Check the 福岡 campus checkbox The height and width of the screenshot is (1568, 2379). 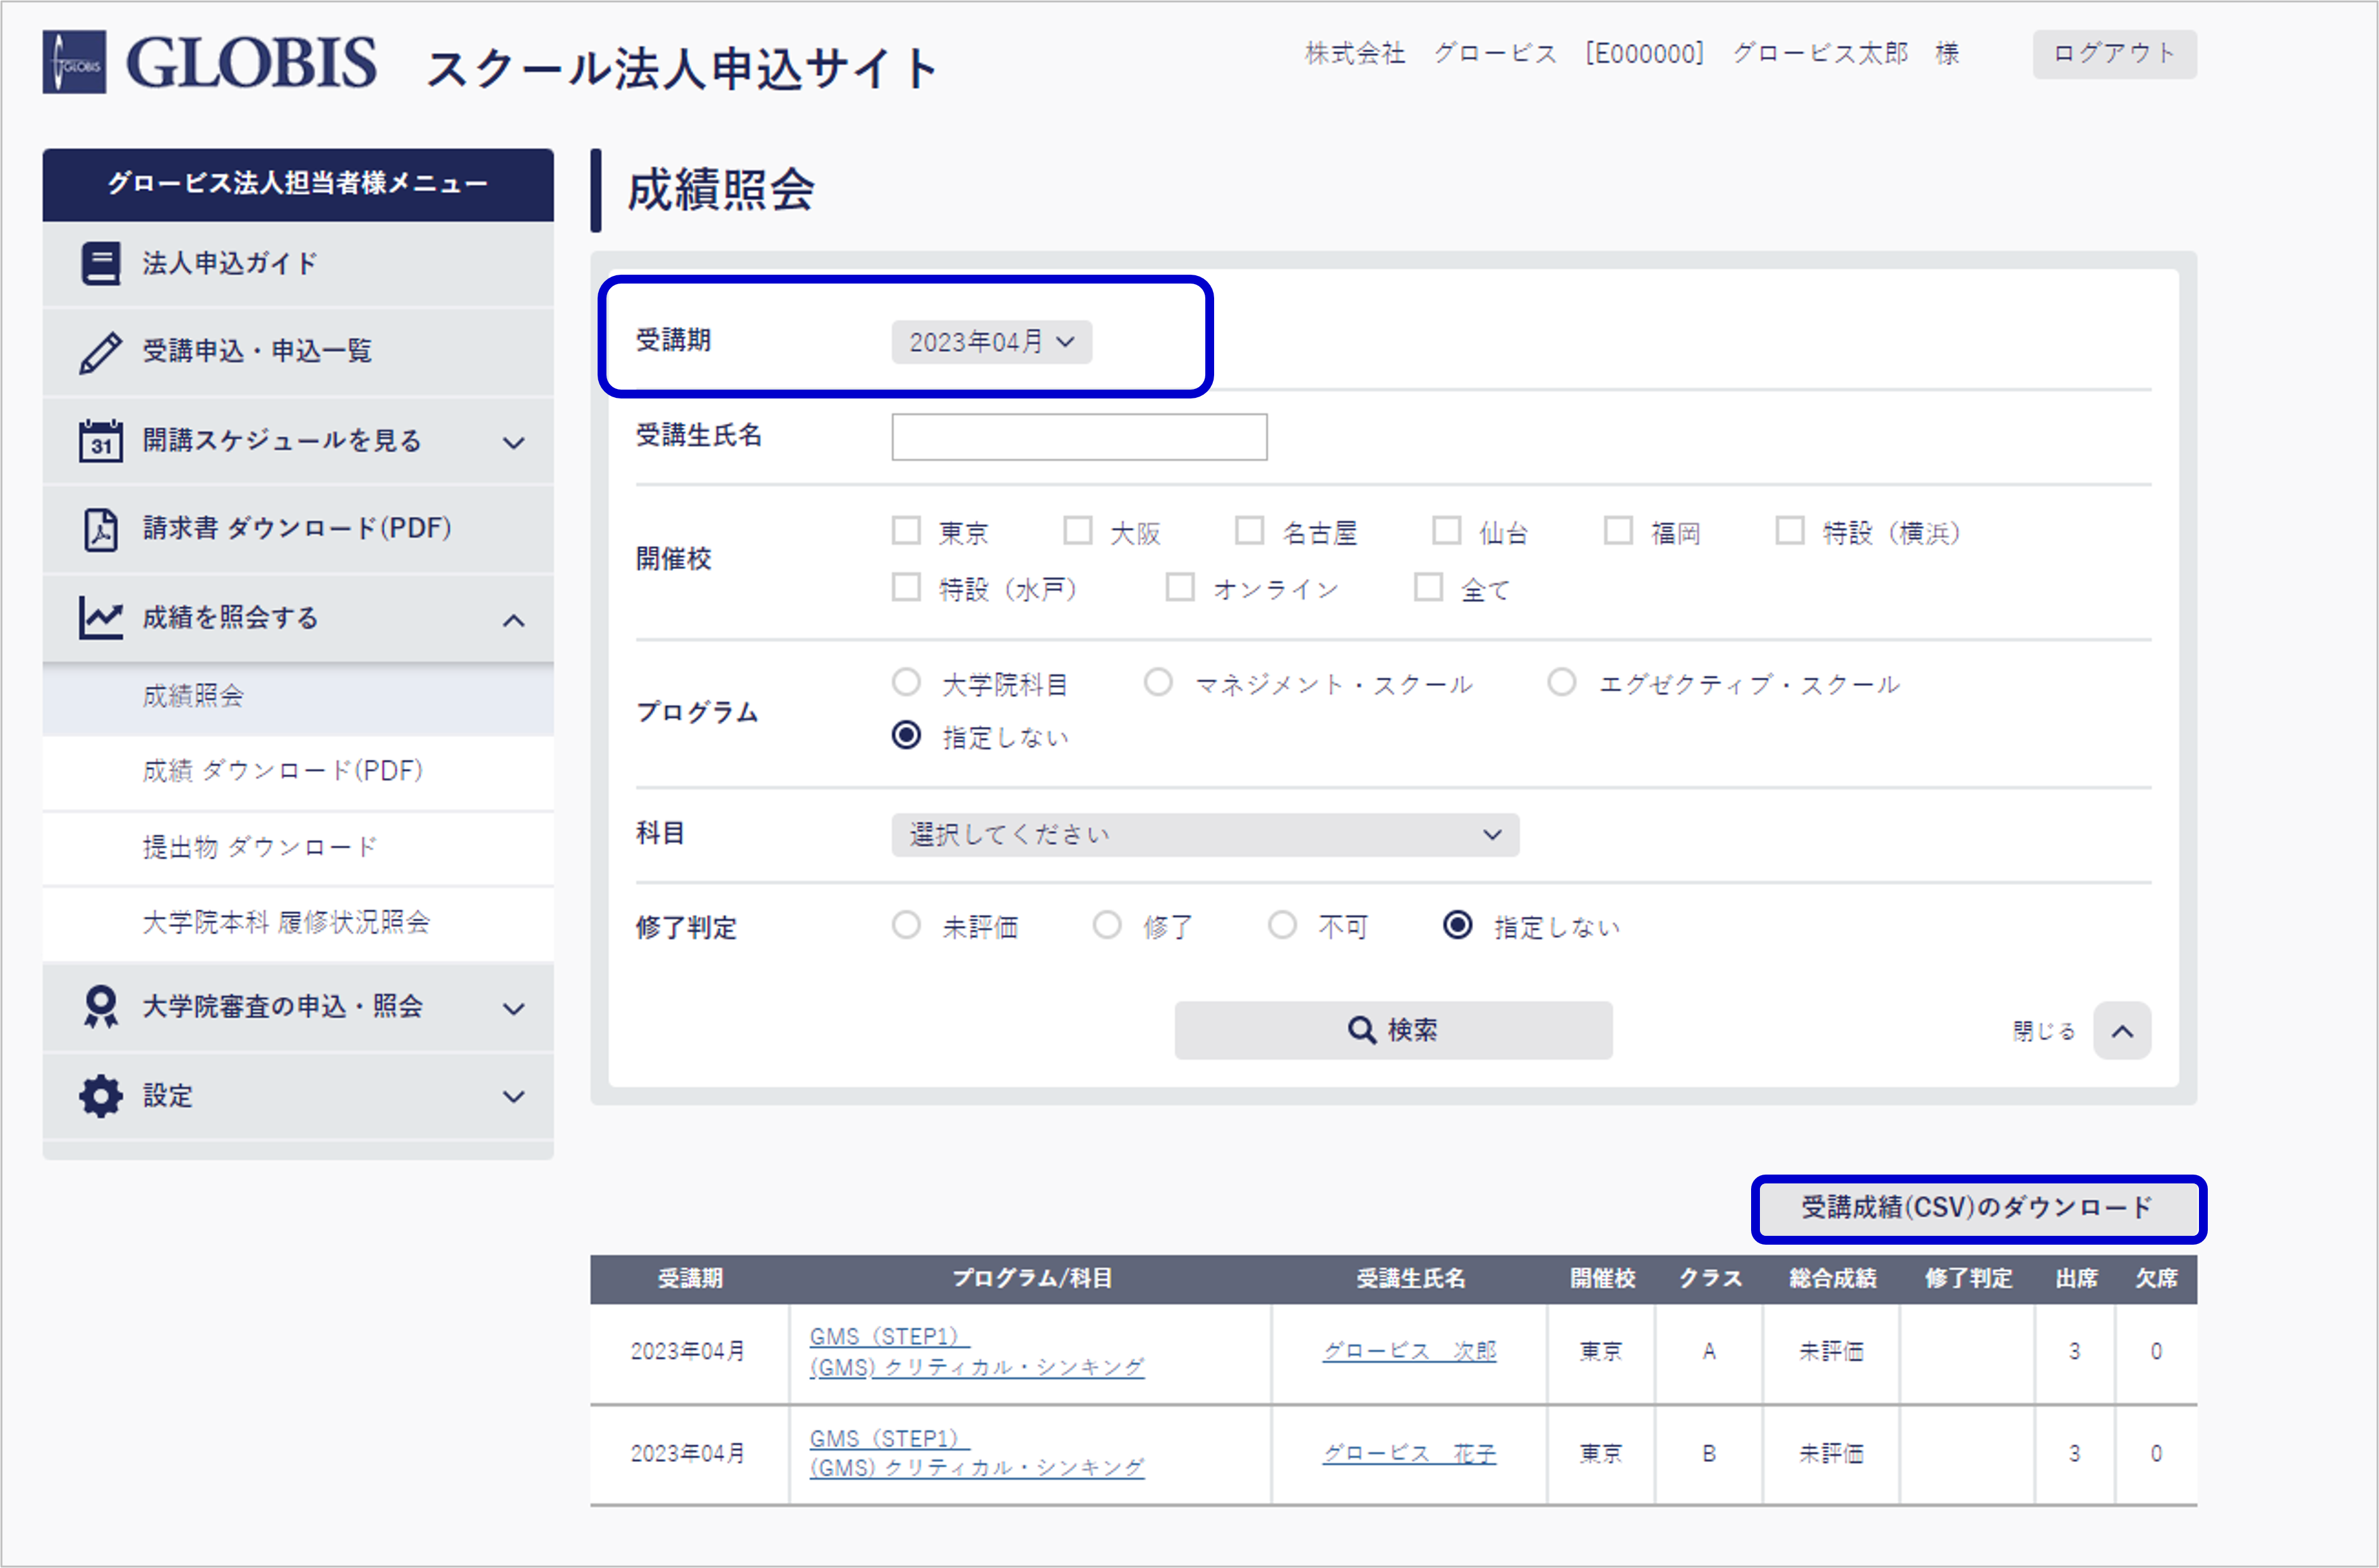point(1618,530)
